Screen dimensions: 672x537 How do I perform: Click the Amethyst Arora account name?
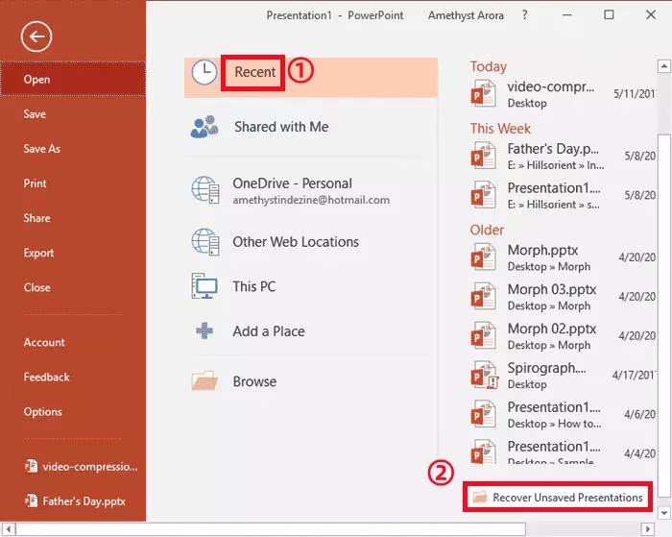click(466, 15)
